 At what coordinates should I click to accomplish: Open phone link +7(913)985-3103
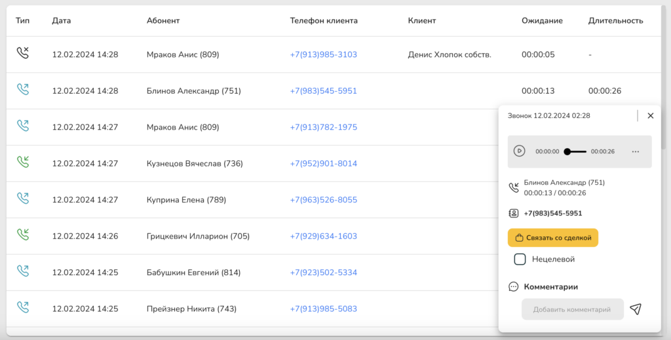[323, 54]
